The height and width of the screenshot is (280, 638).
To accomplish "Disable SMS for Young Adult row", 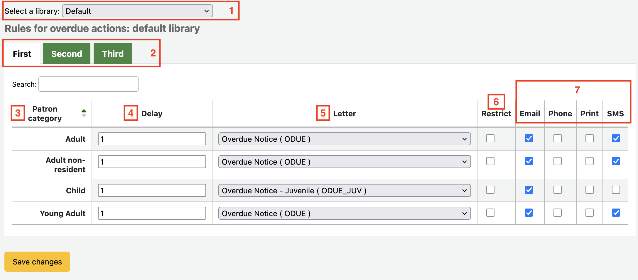I will click(616, 213).
